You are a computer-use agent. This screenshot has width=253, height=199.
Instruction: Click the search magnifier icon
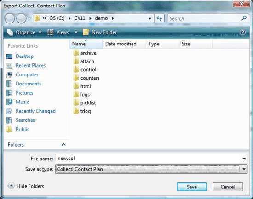(x=244, y=18)
